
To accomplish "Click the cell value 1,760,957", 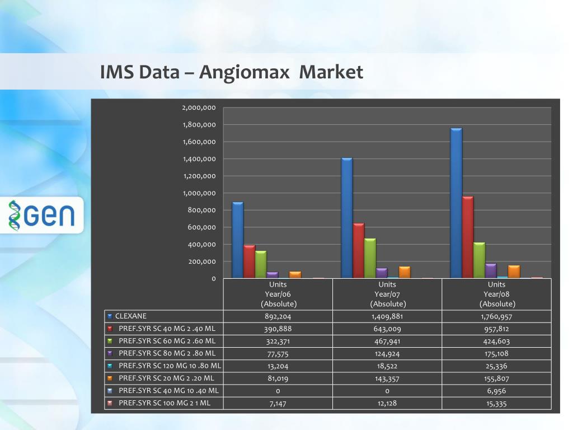I will pyautogui.click(x=497, y=317).
